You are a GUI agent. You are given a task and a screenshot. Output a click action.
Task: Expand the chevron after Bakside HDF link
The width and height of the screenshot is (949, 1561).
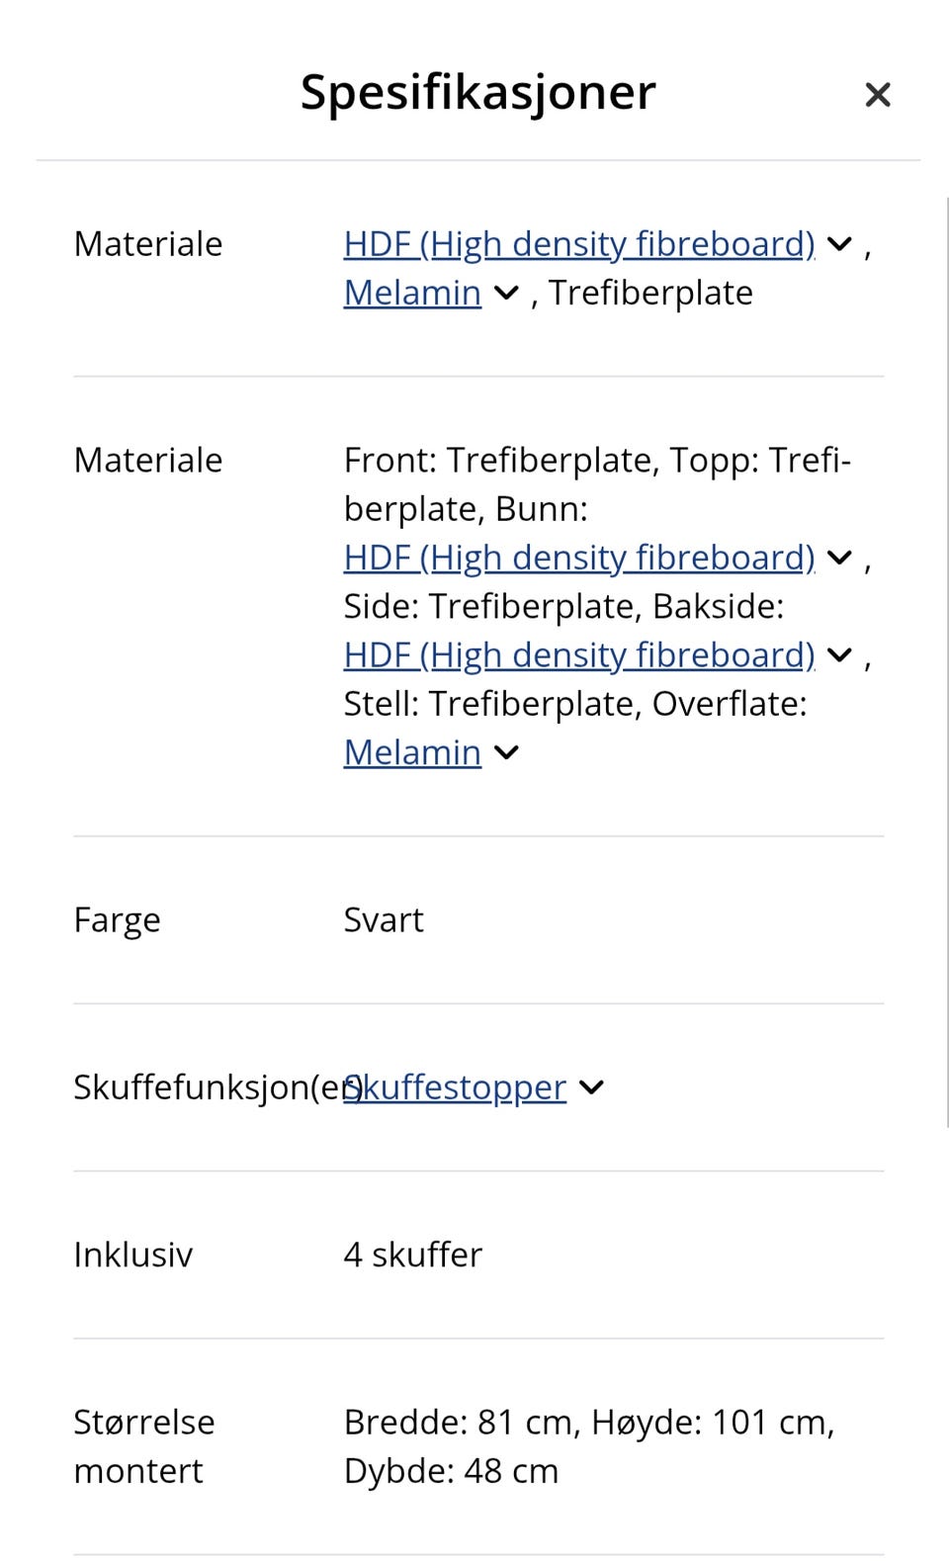click(838, 654)
